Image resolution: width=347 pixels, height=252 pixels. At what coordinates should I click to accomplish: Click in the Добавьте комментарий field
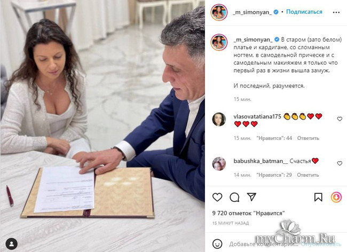(x=263, y=244)
